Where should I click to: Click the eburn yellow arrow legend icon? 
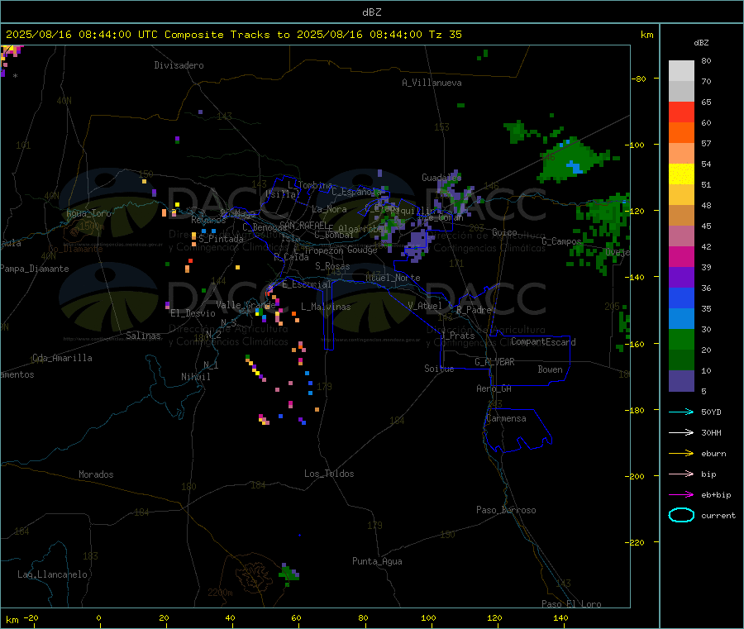click(681, 454)
